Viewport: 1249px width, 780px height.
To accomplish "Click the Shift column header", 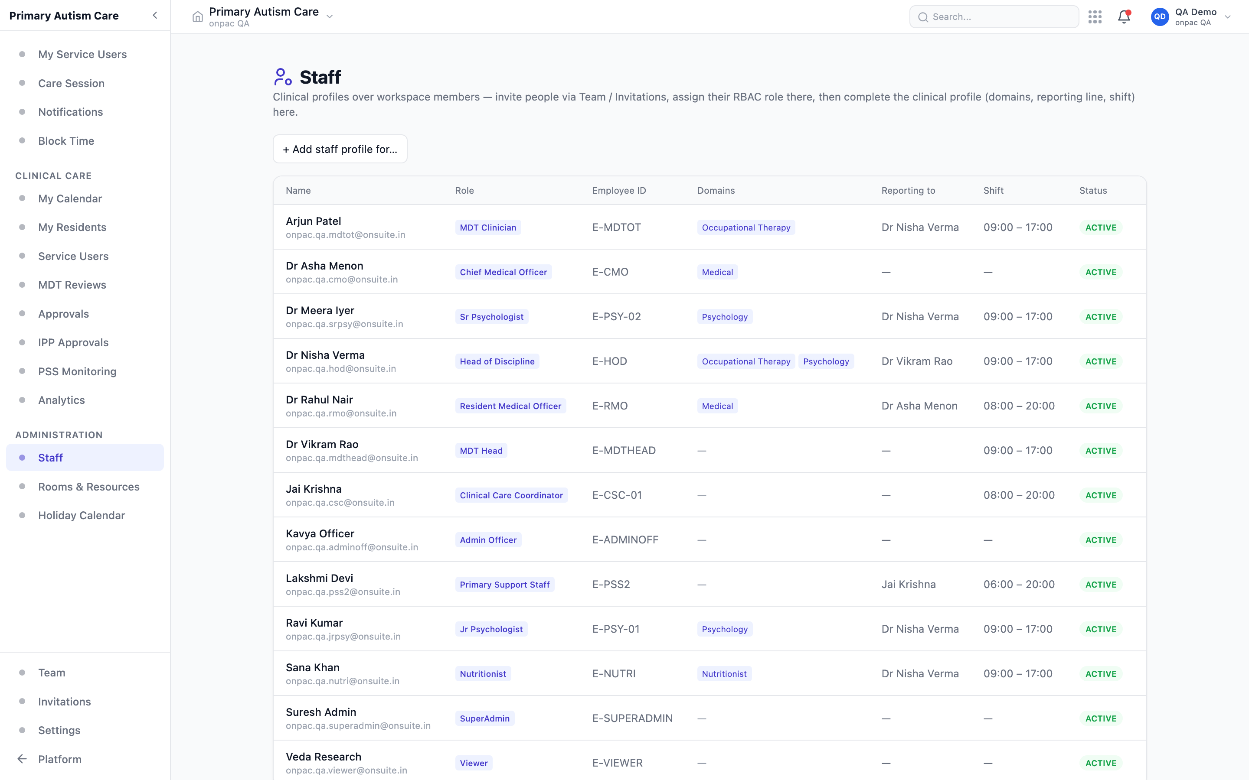I will (993, 190).
